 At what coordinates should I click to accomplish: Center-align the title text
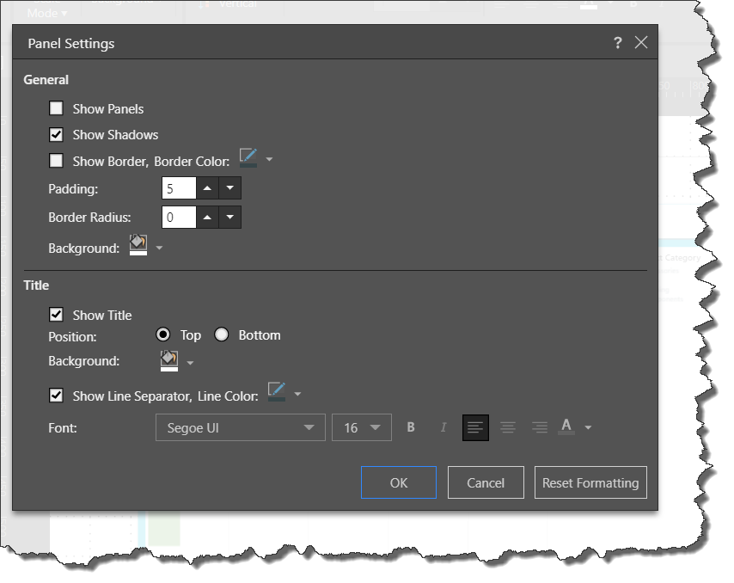point(508,427)
